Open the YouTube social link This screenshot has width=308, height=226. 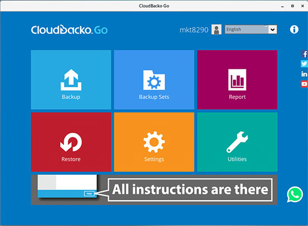(x=304, y=84)
